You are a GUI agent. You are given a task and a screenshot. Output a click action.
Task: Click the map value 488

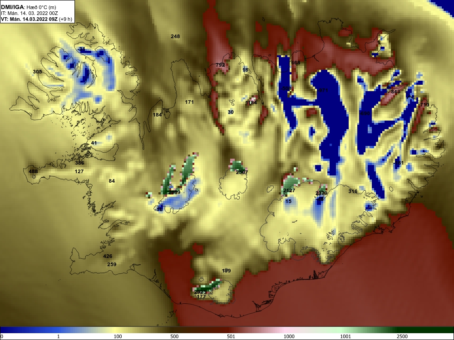click(33, 171)
